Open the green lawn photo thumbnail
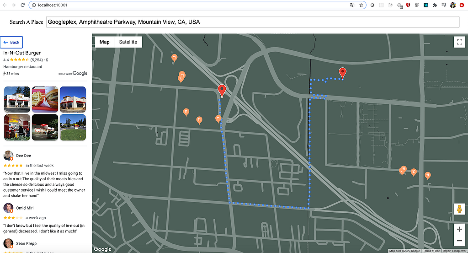Image resolution: width=468 pixels, height=253 pixels. (73, 127)
